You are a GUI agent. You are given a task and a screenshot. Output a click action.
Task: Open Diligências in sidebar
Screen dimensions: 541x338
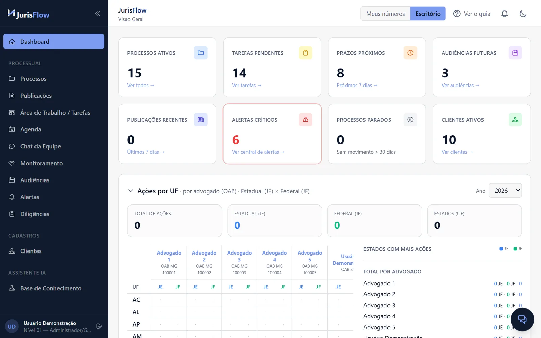pos(54,214)
